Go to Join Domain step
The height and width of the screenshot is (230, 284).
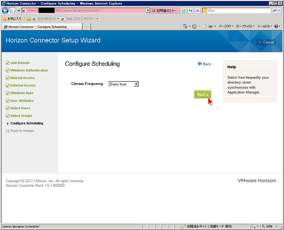click(x=20, y=63)
